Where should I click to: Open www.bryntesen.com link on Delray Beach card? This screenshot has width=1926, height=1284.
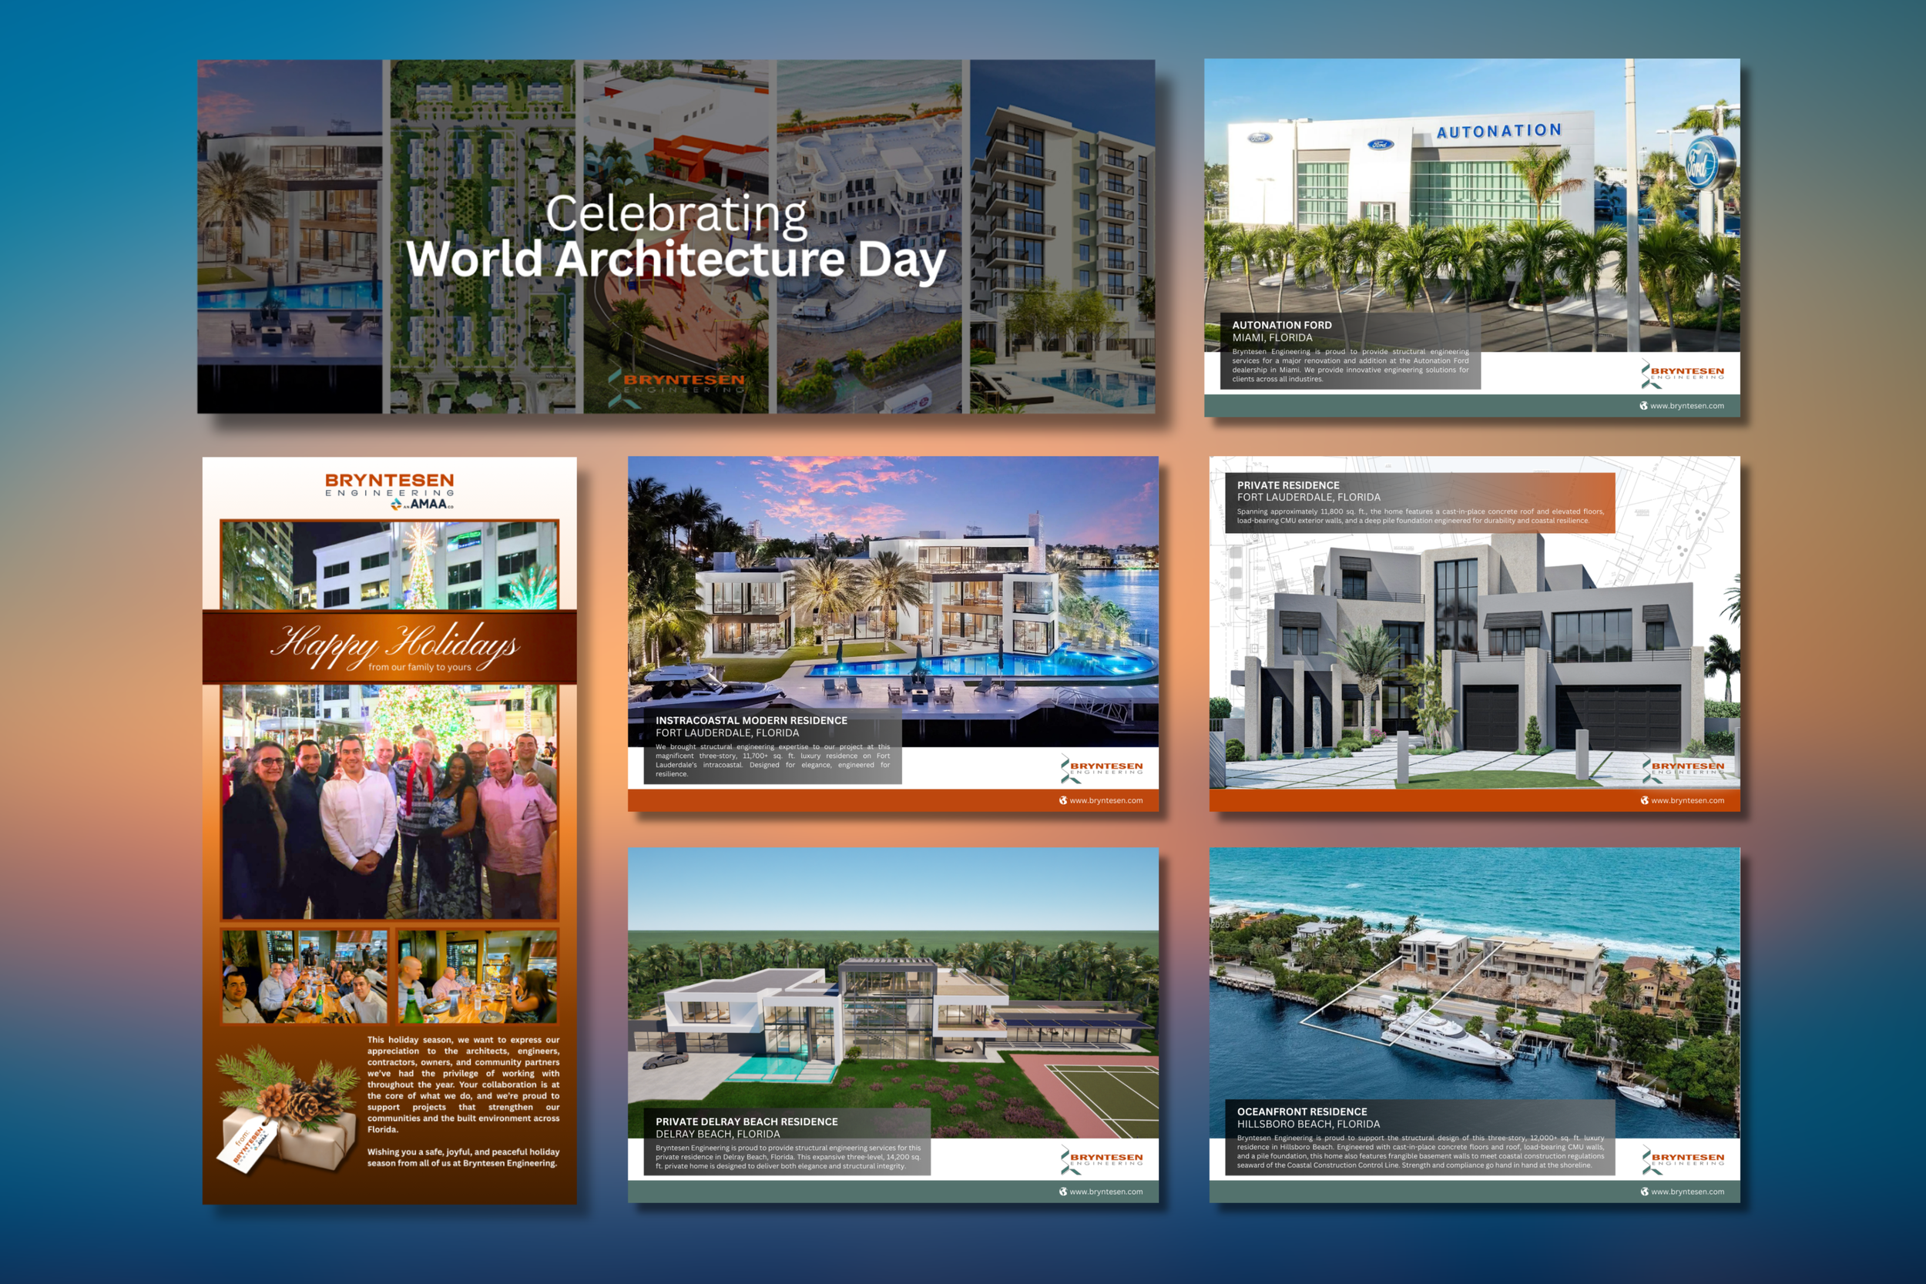pos(1105,1192)
